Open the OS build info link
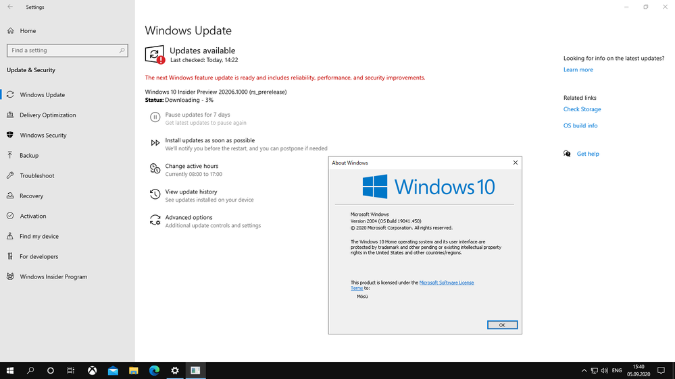The height and width of the screenshot is (379, 675). pos(580,125)
